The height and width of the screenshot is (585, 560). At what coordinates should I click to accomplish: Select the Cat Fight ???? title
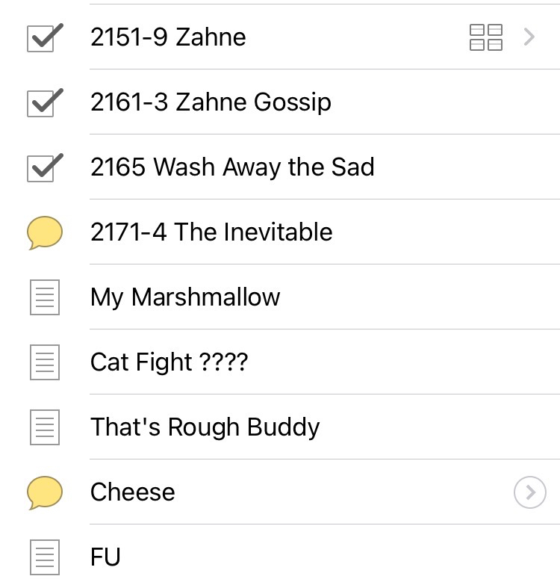click(x=169, y=362)
